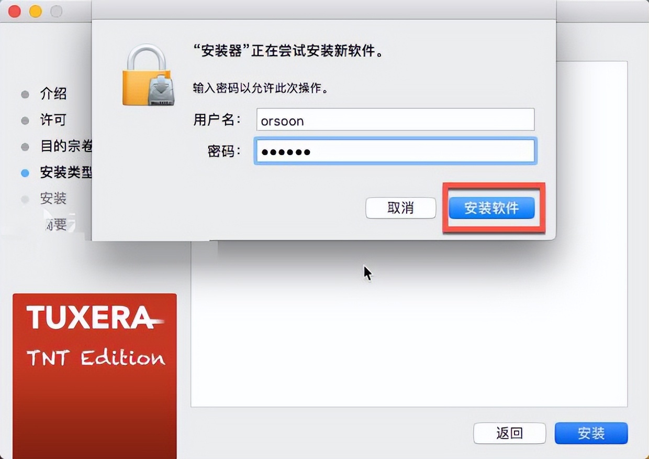Close the installer window with red button

coord(15,11)
